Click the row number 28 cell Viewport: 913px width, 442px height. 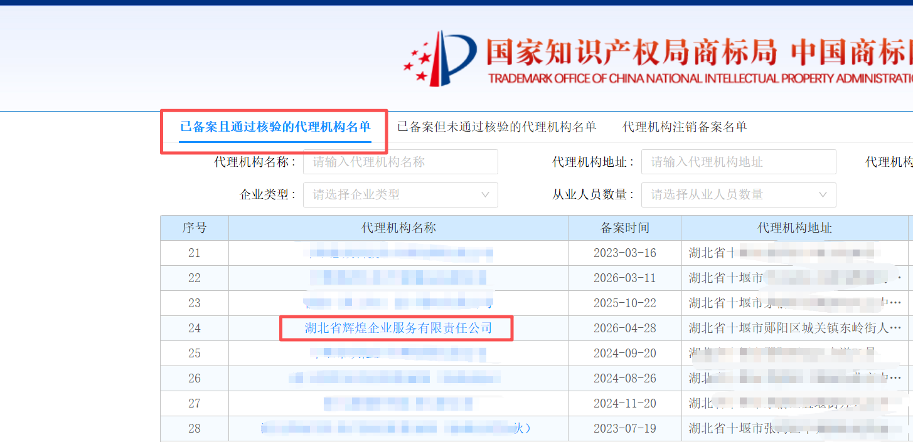click(x=195, y=429)
